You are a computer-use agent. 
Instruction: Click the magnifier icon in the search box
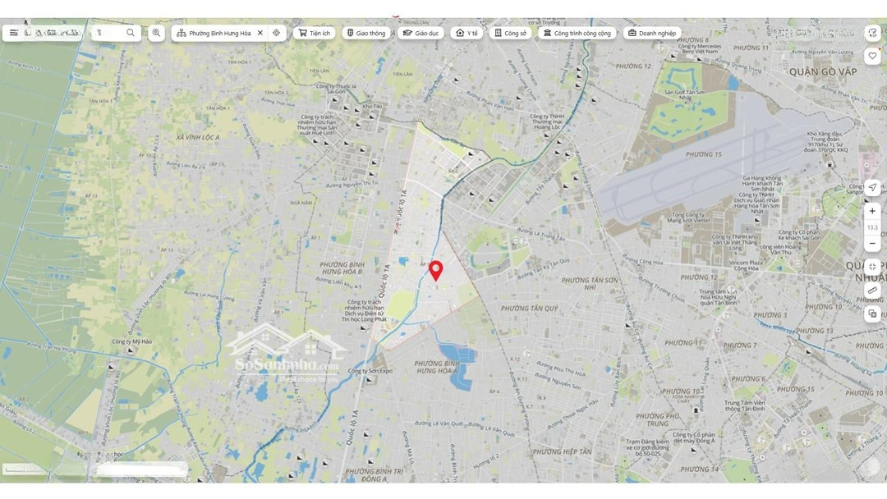130,33
